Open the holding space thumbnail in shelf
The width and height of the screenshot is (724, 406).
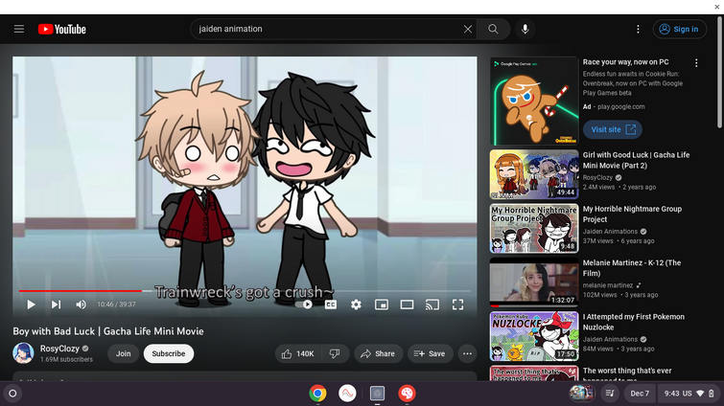pos(581,394)
